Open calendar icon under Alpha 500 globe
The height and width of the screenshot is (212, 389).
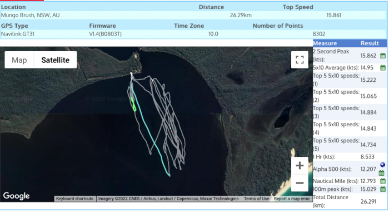382,173
